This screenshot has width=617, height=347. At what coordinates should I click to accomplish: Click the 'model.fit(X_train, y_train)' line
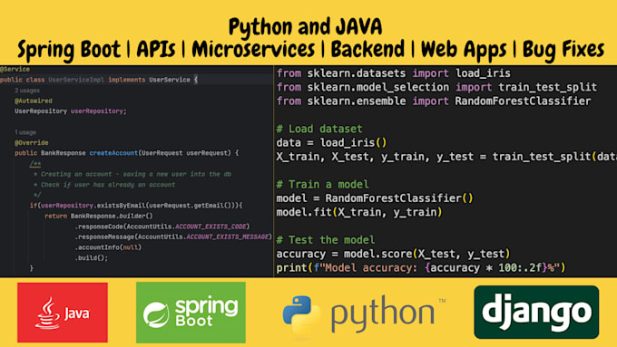(359, 212)
